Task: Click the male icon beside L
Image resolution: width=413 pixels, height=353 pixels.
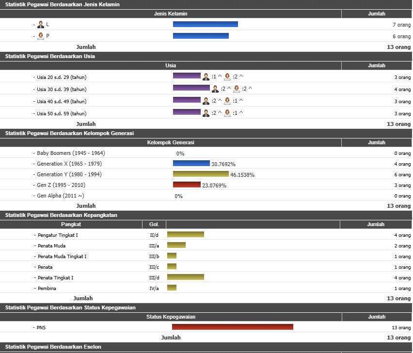Action: [x=41, y=25]
